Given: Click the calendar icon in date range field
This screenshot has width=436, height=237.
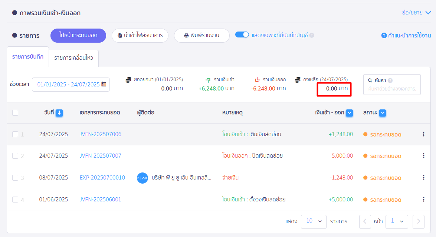Looking at the screenshot, I should (x=104, y=84).
